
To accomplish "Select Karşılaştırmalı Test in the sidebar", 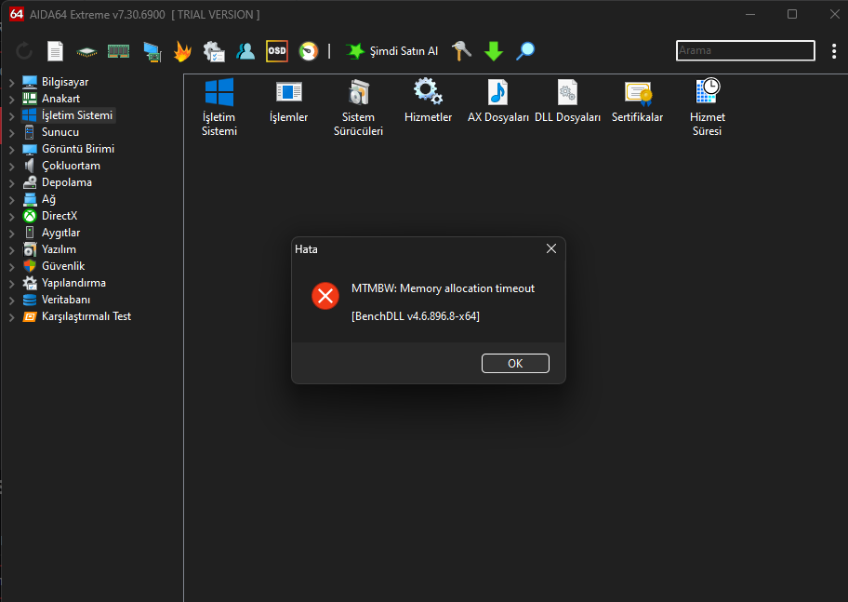I will coord(86,316).
